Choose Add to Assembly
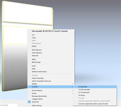121x107 pixels. pos(51,78)
